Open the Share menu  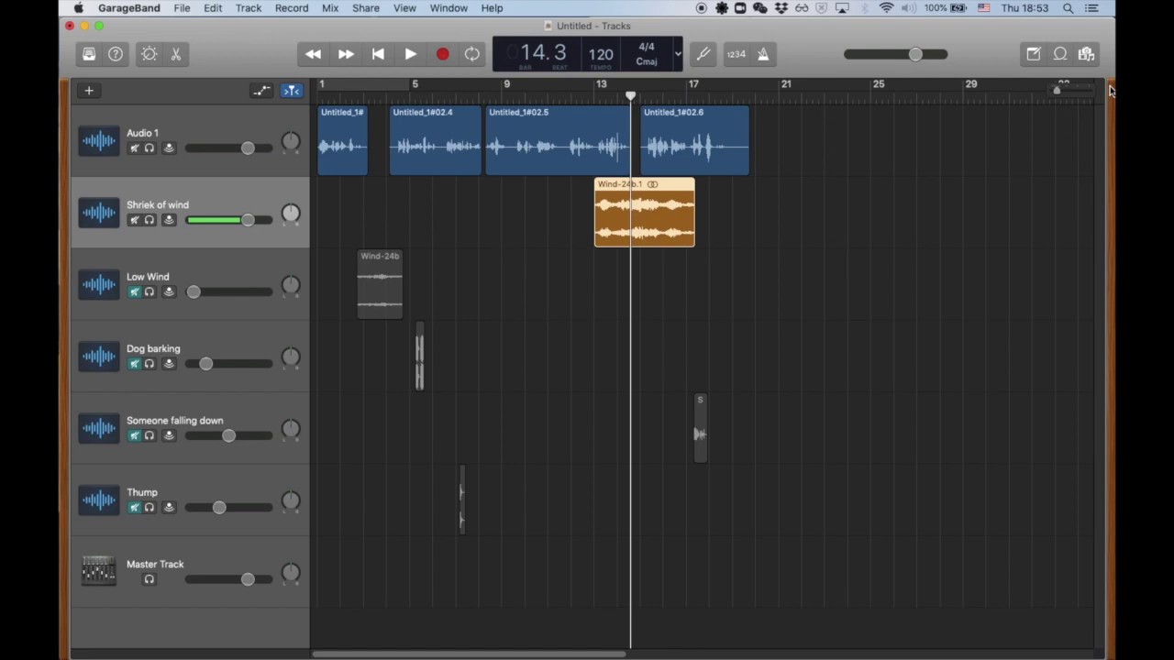(x=366, y=8)
